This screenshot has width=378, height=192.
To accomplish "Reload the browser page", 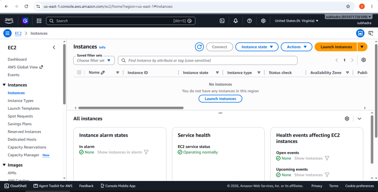I will (x=26, y=7).
